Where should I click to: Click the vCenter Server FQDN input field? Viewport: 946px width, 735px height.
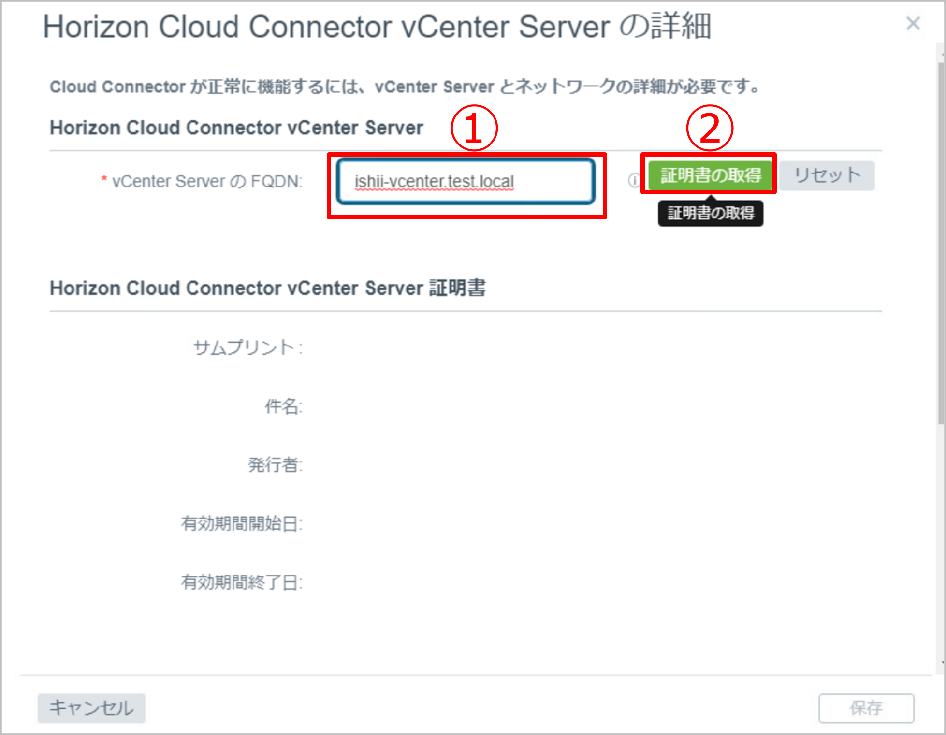(466, 182)
